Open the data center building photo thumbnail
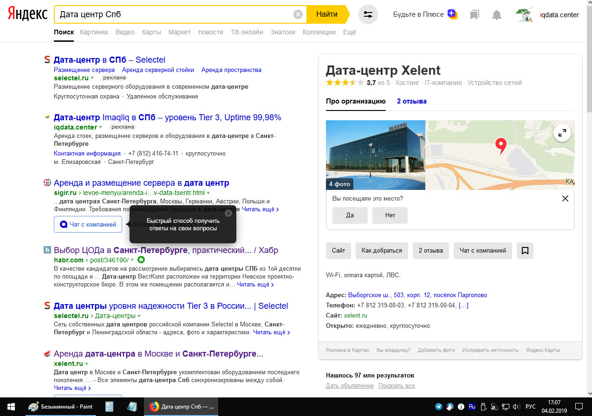 click(376, 155)
